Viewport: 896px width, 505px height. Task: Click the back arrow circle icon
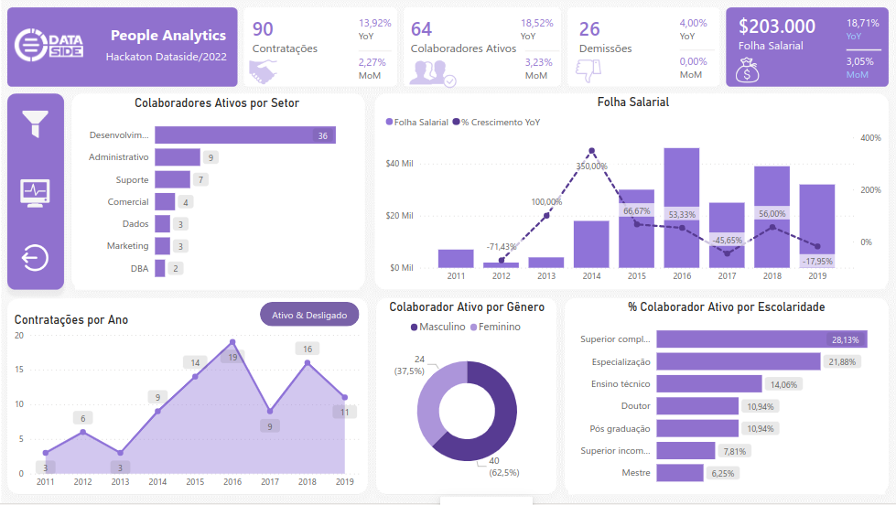(x=36, y=258)
